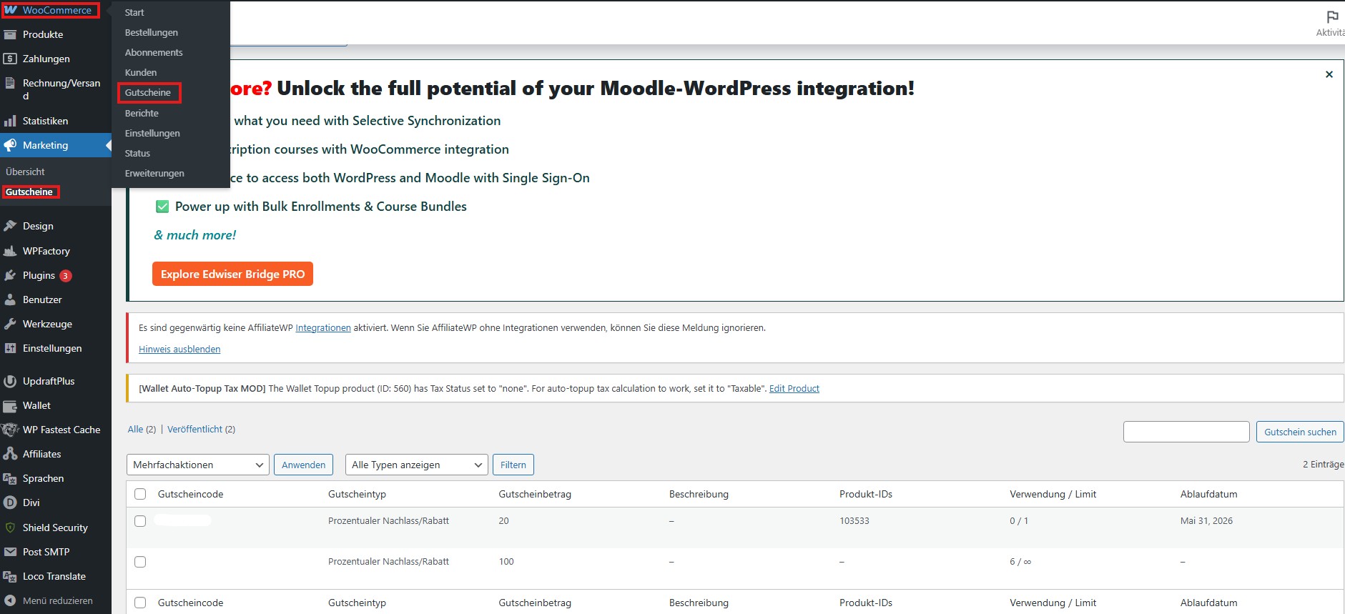This screenshot has width=1345, height=614.
Task: Click Ablaufdatum value Mai 31, 2026
Action: 1206,521
